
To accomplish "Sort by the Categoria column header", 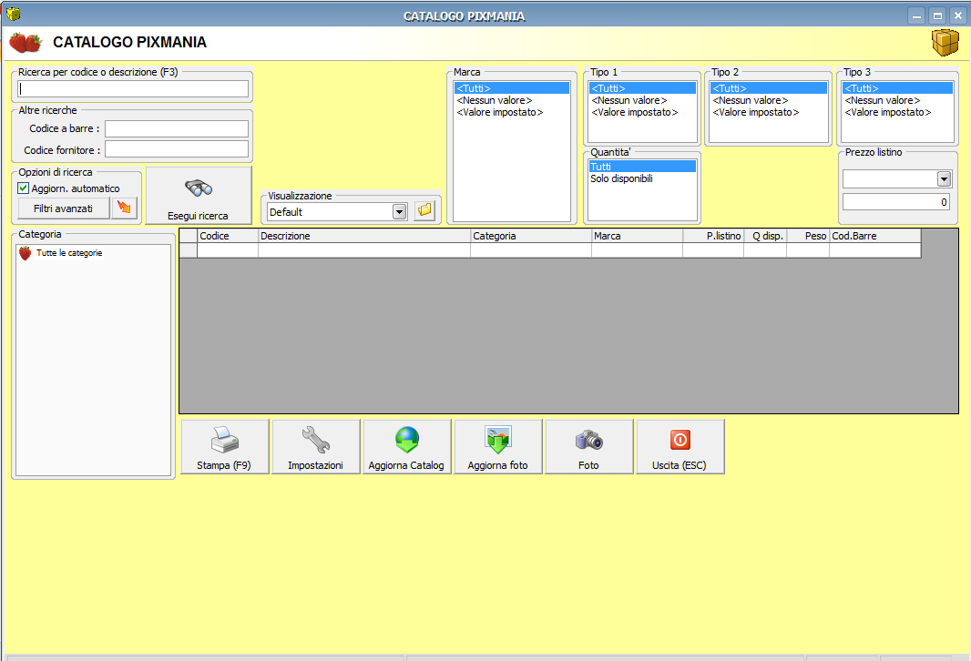I will 531,236.
